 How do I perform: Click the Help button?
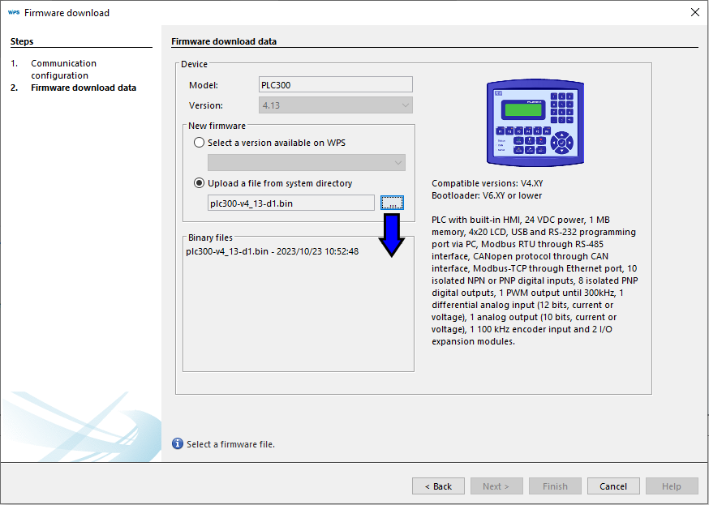672,486
